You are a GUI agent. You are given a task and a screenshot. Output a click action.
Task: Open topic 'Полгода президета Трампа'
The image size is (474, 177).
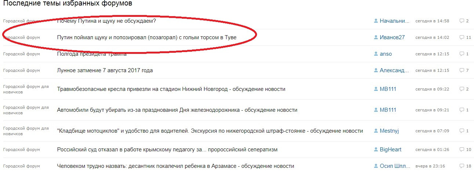click(x=92, y=54)
